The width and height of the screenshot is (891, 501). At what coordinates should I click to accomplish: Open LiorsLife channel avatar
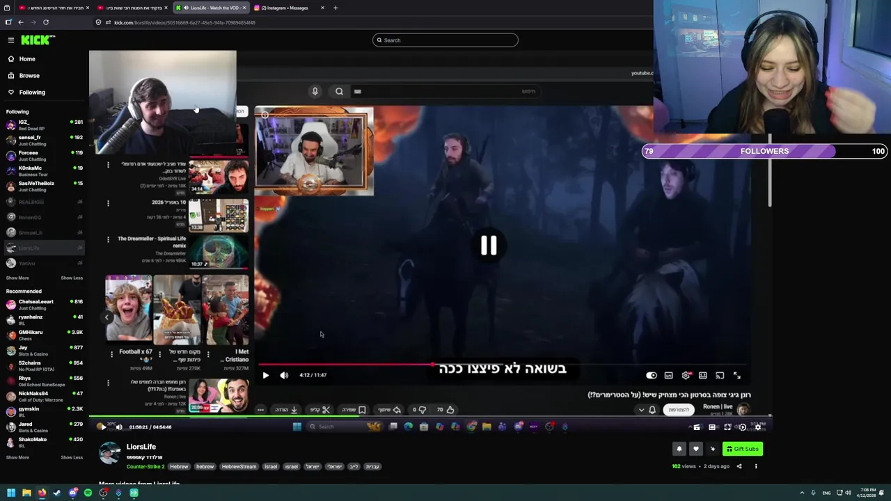pos(109,453)
